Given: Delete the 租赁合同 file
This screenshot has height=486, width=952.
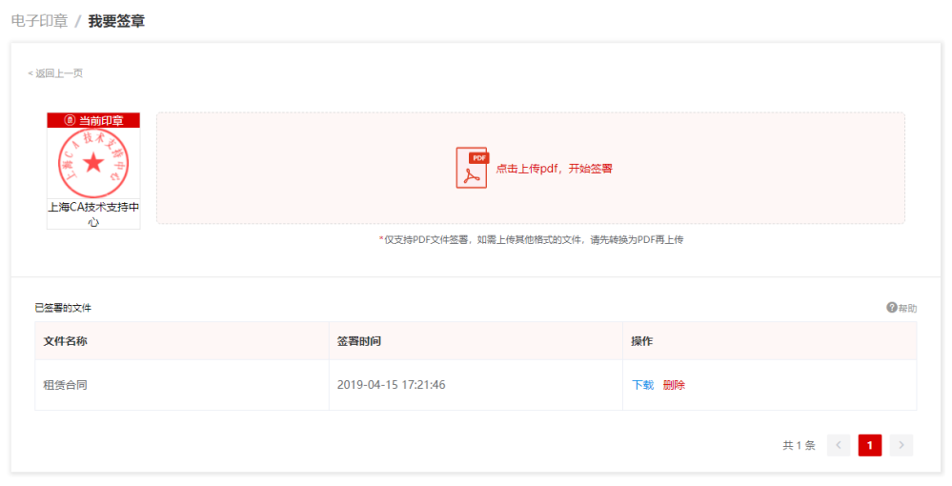Looking at the screenshot, I should [674, 385].
